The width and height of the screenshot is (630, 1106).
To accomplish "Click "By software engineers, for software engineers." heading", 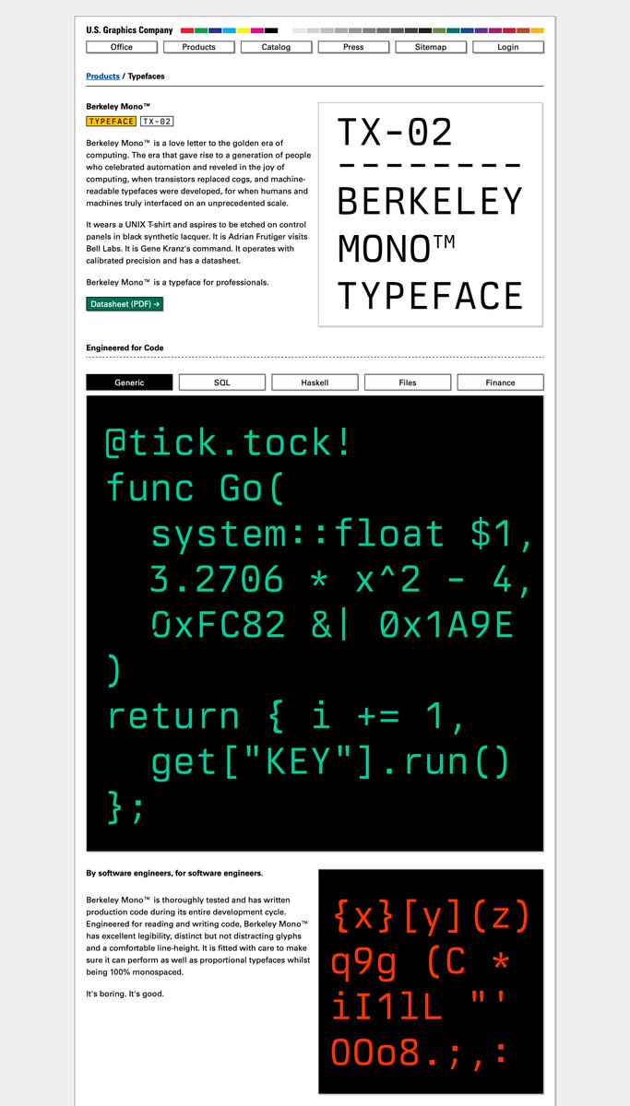I will click(x=174, y=873).
